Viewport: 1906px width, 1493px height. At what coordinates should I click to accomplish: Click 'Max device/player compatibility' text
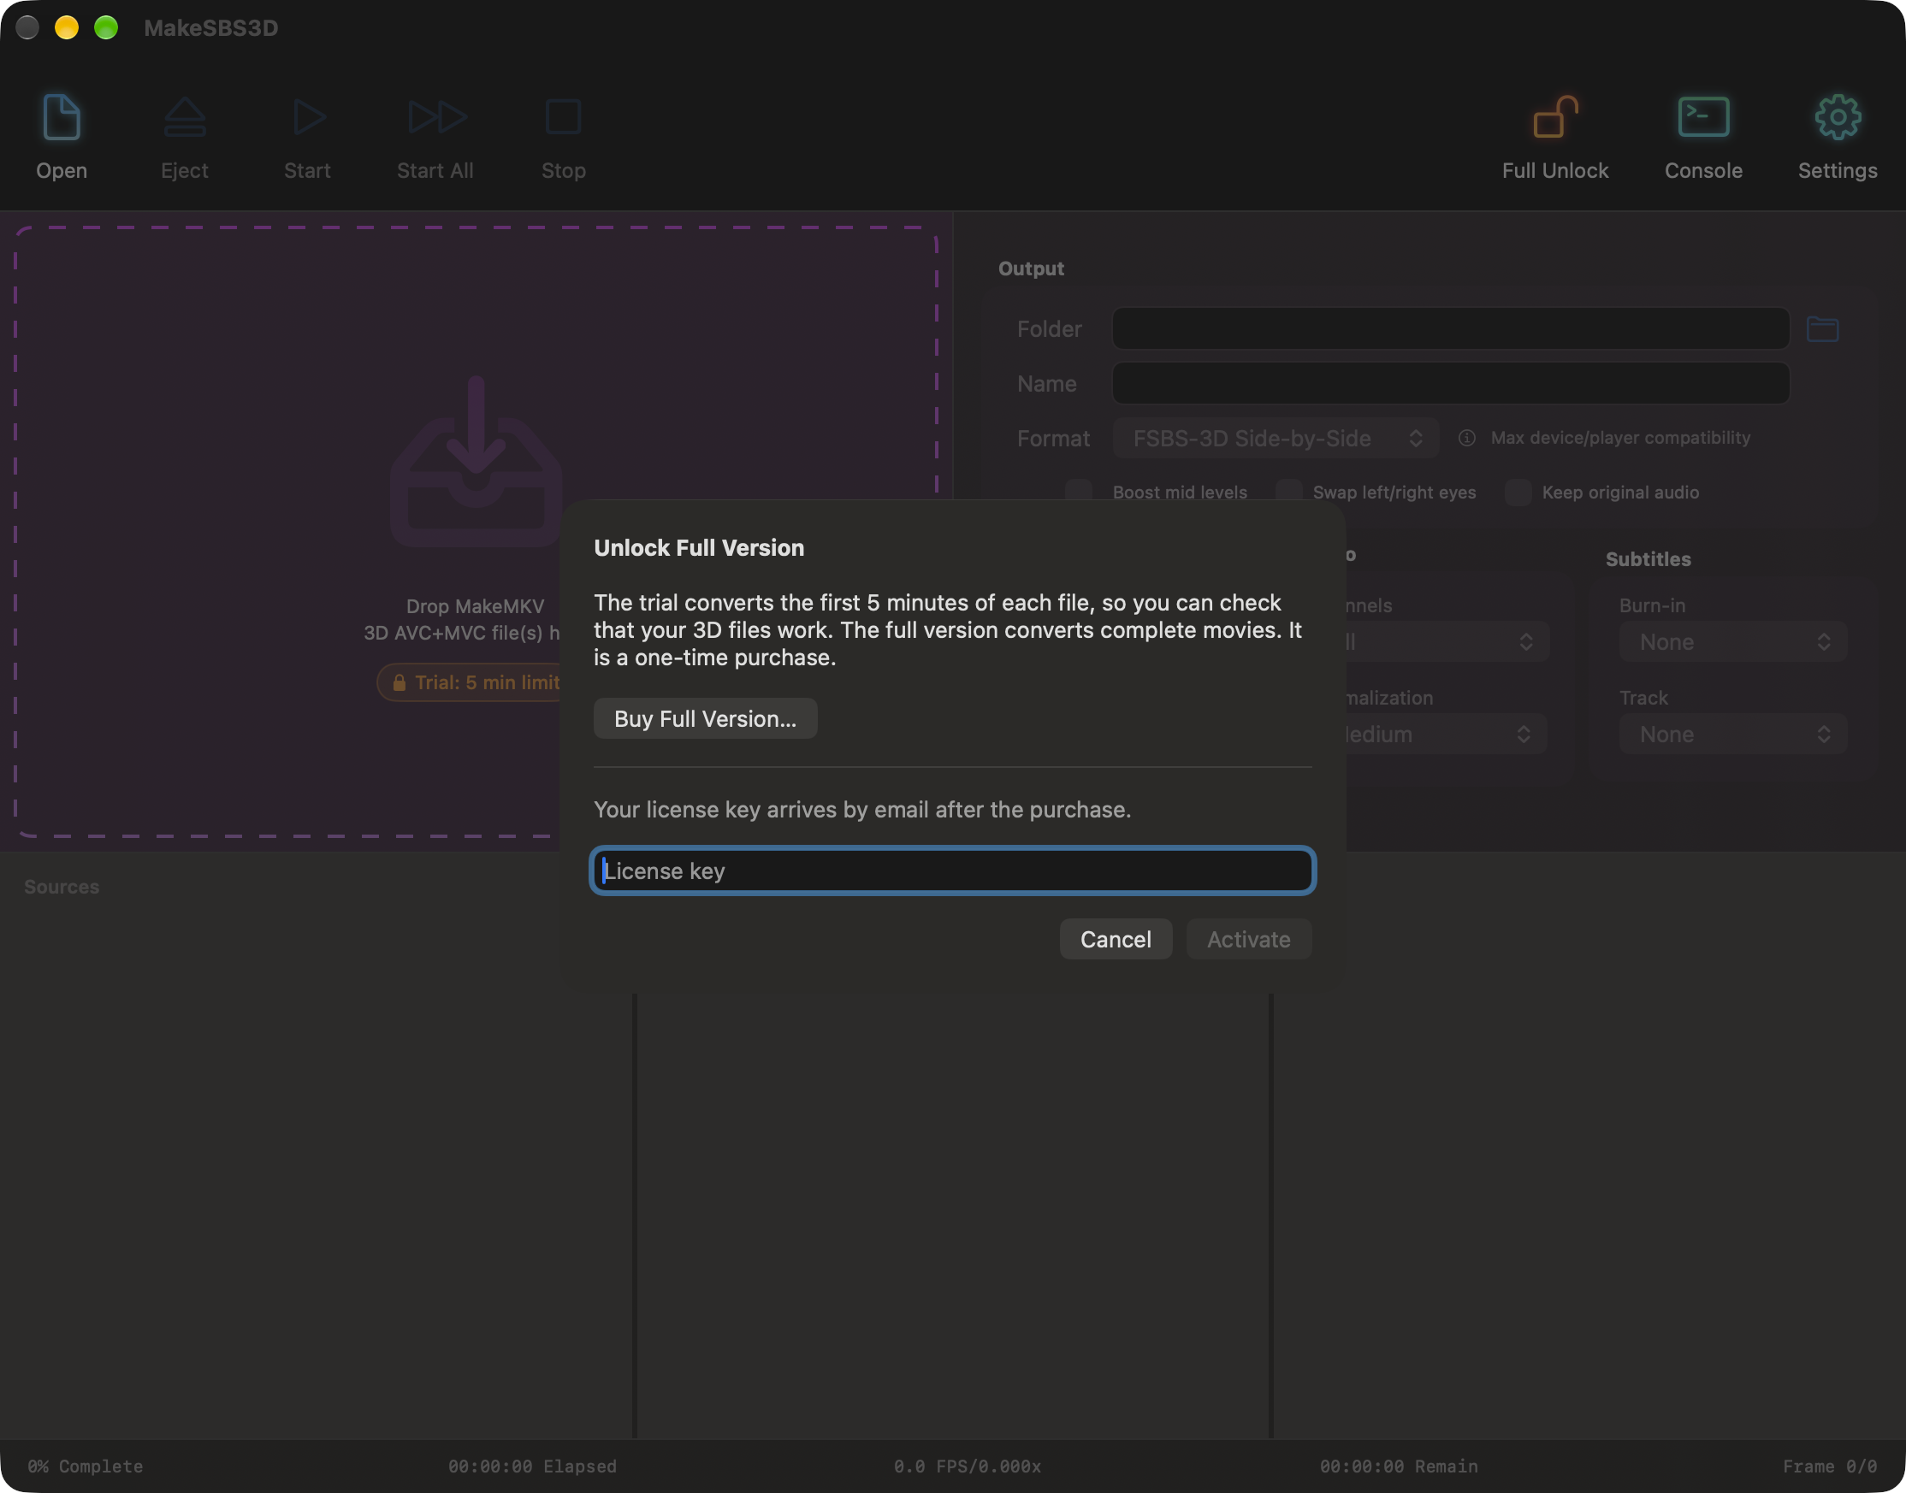pyautogui.click(x=1619, y=438)
